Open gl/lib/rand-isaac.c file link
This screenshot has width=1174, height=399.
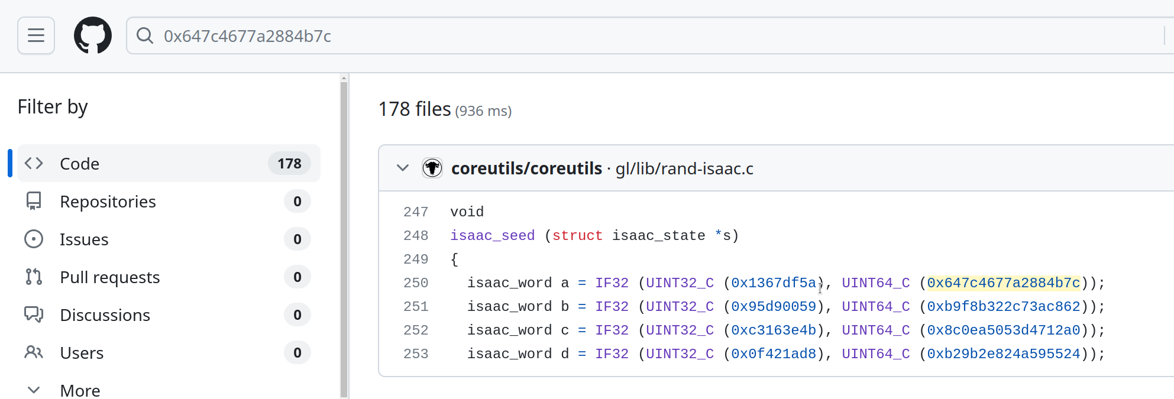point(684,168)
